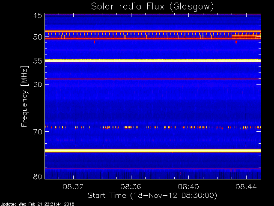Click the title "Solar radio Flux (Glasgow)"
Image resolution: width=274 pixels, height=206 pixels.
pos(152,7)
